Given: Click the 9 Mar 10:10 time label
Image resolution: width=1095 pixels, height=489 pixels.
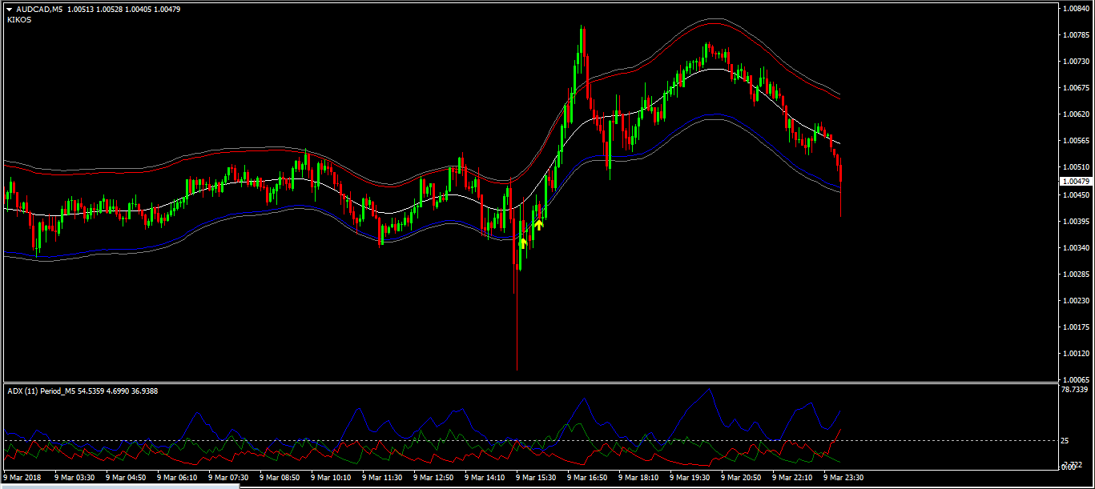Looking at the screenshot, I should (331, 478).
